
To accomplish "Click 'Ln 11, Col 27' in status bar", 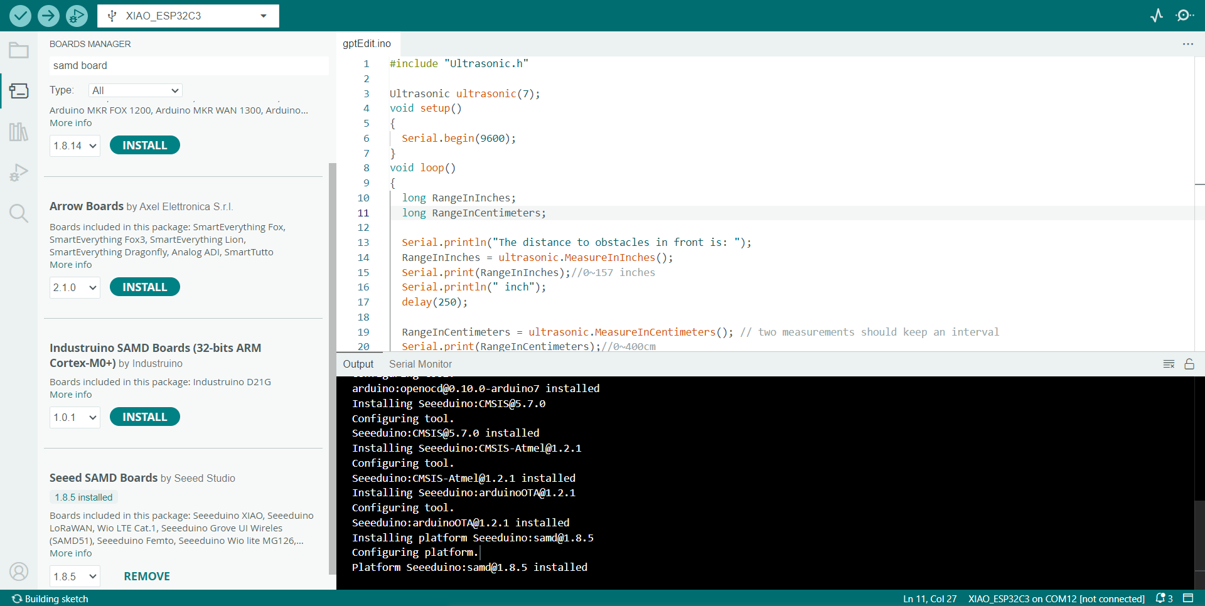I will click(x=929, y=598).
